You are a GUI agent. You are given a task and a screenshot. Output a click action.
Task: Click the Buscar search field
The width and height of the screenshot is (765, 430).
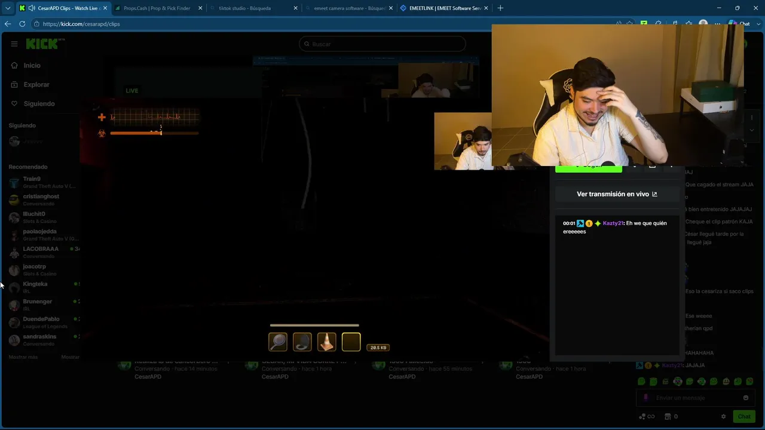382,44
